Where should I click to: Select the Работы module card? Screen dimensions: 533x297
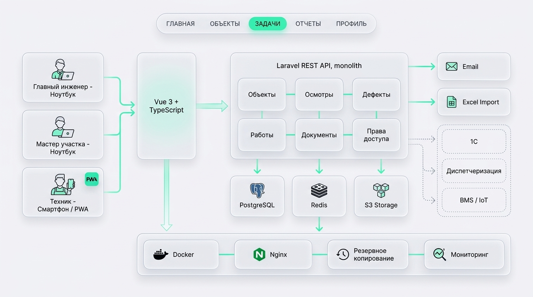(262, 135)
